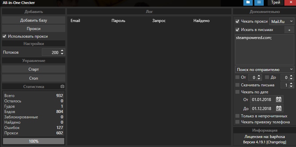
Task: Open the calendar icon for the От date
Action: 279,100
